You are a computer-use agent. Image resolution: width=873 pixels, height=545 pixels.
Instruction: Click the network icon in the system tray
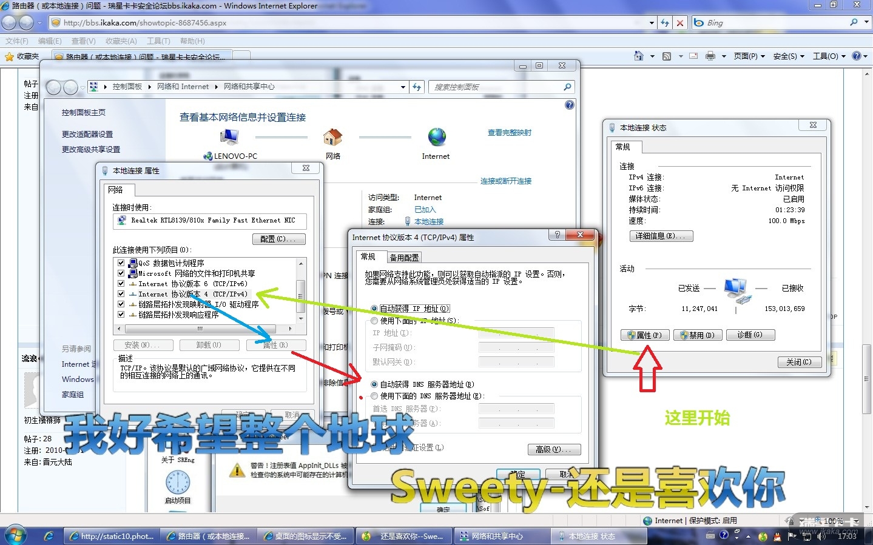click(x=807, y=537)
